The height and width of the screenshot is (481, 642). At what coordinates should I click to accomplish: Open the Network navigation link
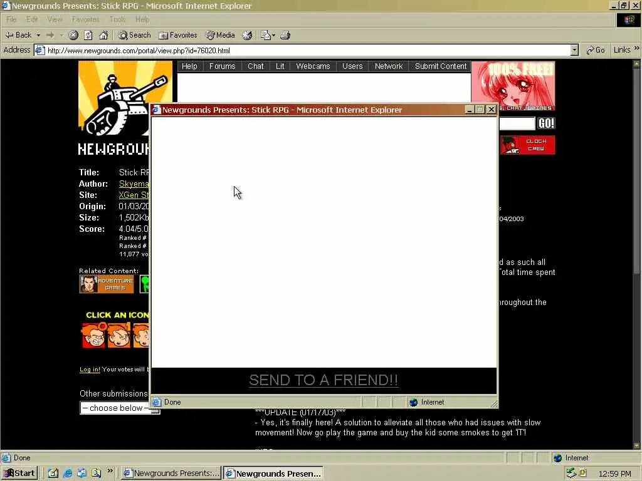(389, 66)
